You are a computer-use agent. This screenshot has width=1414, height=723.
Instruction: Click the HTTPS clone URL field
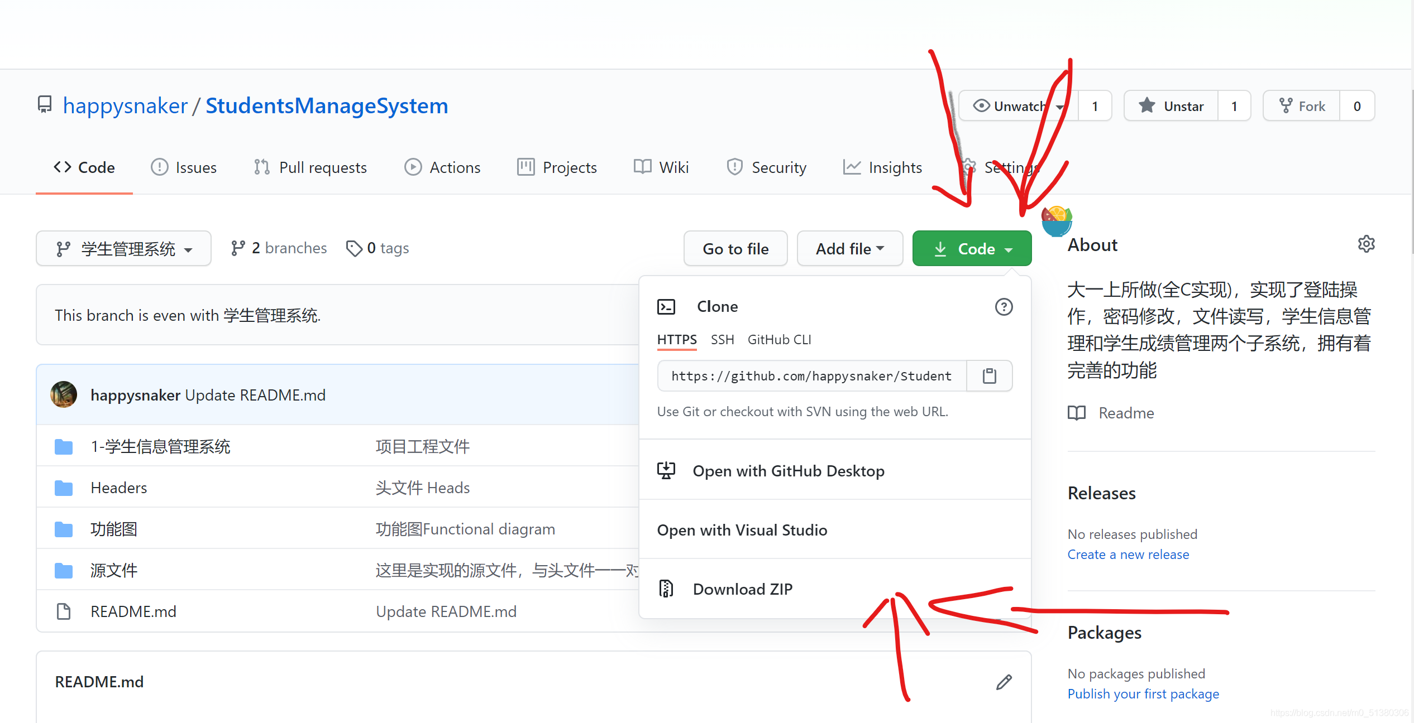click(x=811, y=376)
